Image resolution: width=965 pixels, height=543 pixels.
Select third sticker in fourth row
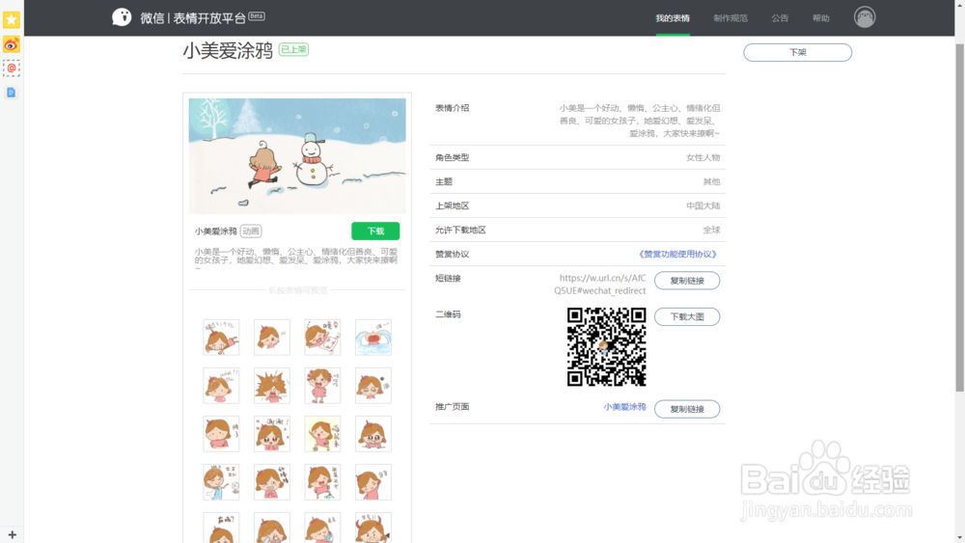click(322, 481)
